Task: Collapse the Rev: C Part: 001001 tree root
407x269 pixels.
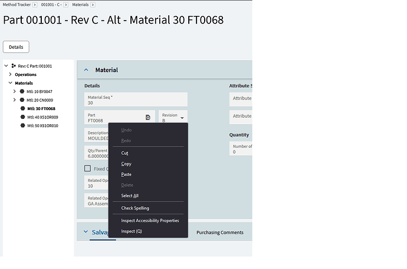Action: [x=6, y=66]
